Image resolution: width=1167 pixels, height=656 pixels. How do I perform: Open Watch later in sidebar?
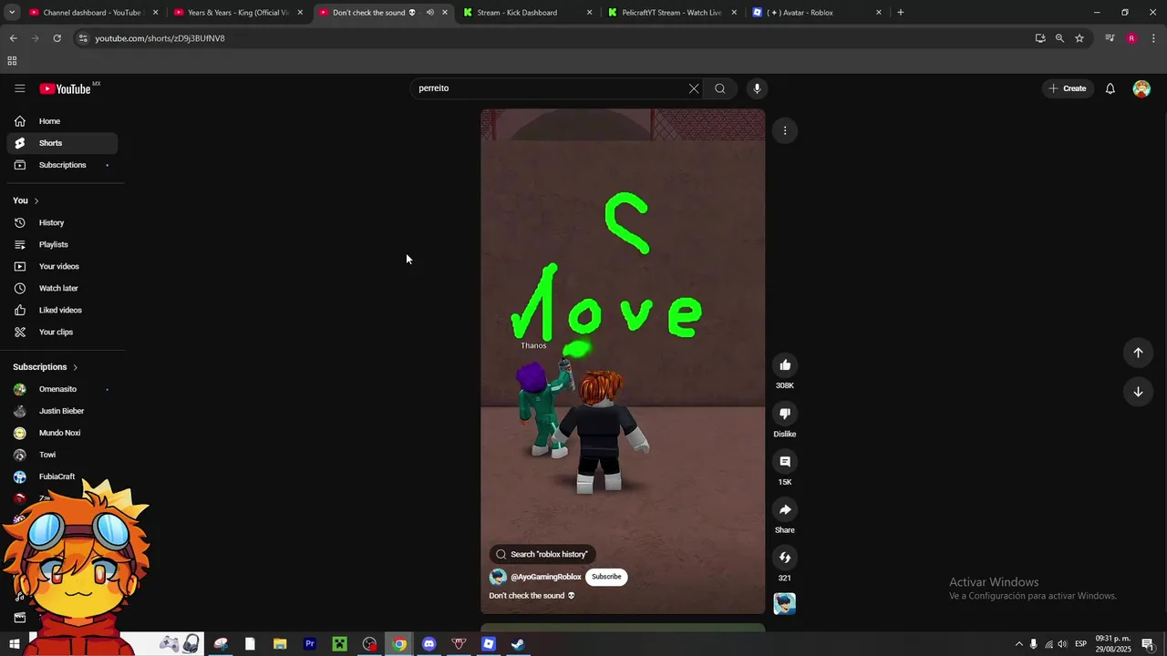tap(62, 288)
